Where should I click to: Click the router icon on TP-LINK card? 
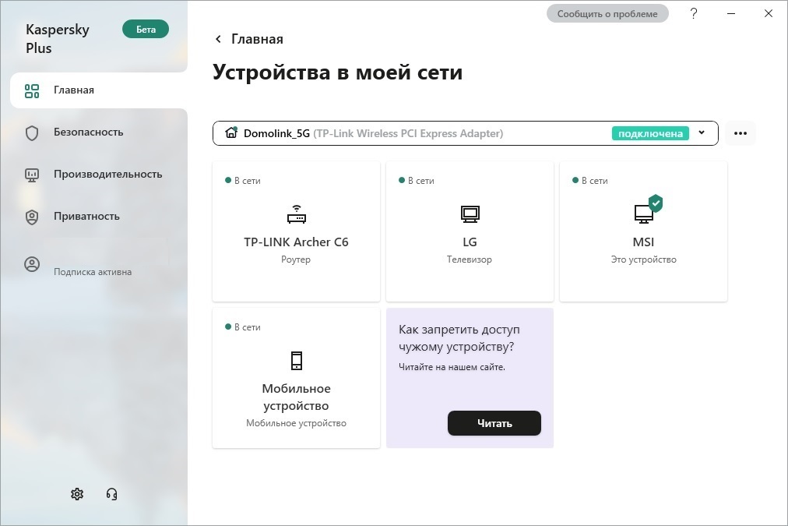(x=297, y=214)
